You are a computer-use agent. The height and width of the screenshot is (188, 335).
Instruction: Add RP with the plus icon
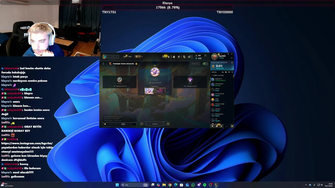205,56
